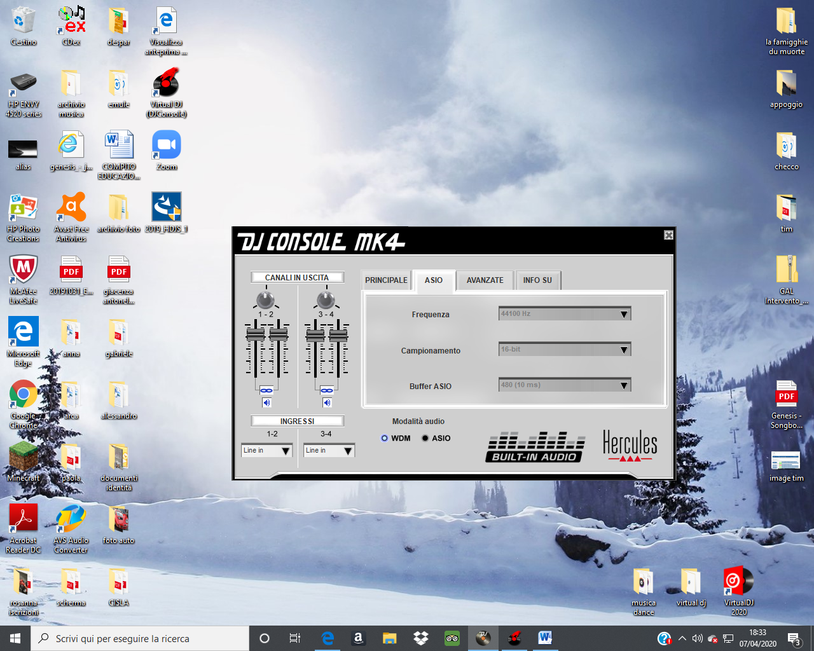Switch to the PRINCIPALE tab
The height and width of the screenshot is (651, 814).
pos(386,280)
